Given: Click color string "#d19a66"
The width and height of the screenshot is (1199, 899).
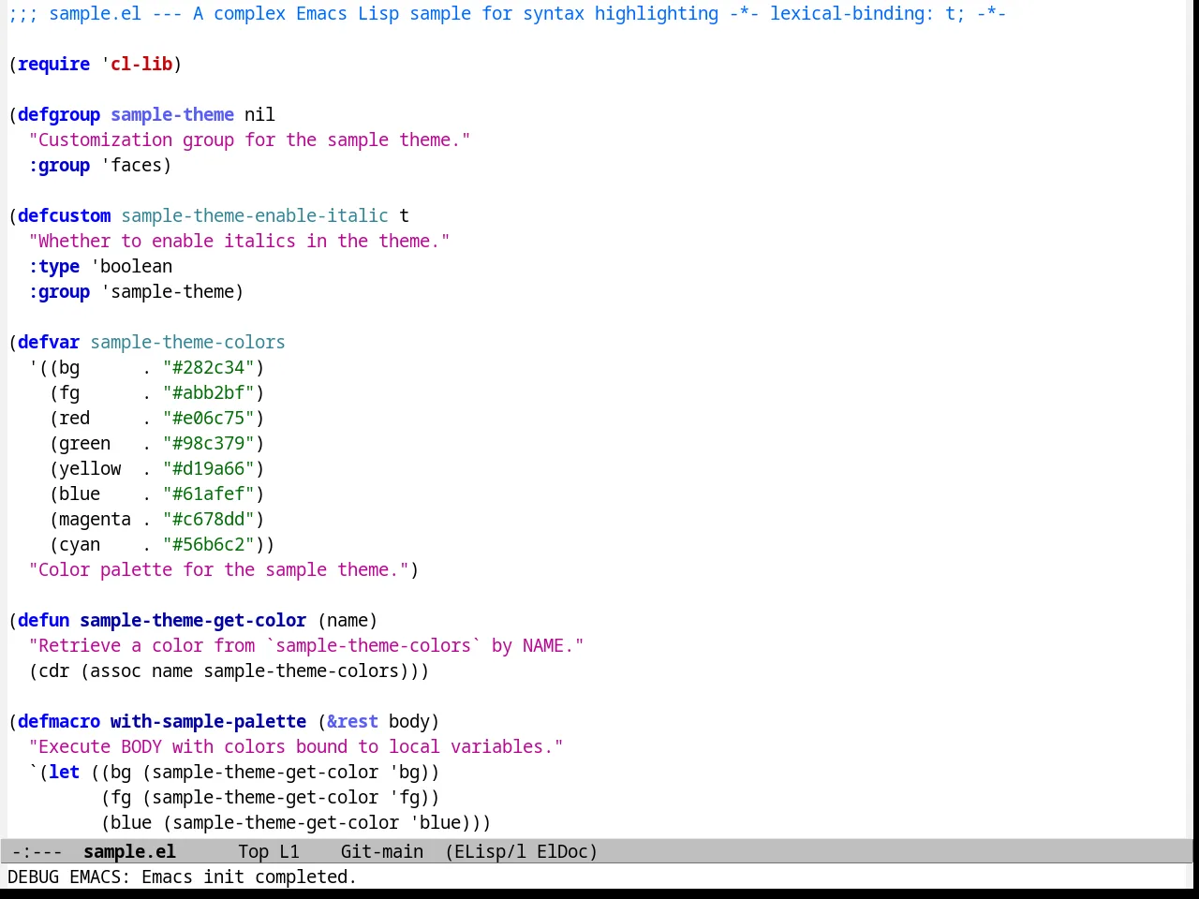Looking at the screenshot, I should 208,468.
